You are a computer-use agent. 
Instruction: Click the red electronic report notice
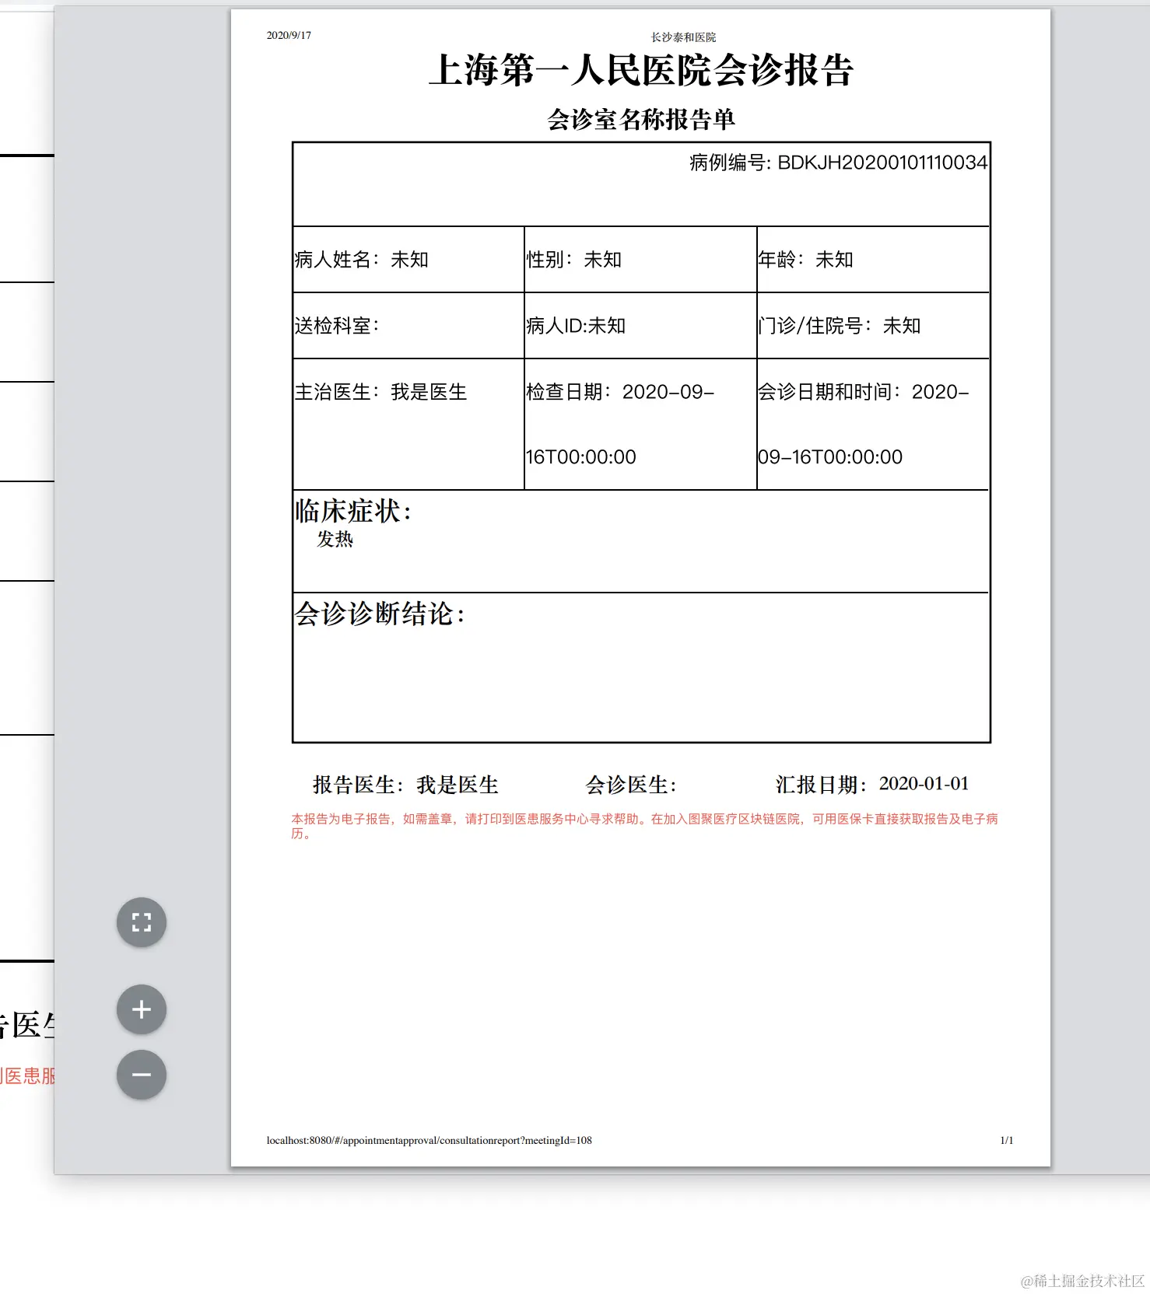(x=644, y=826)
